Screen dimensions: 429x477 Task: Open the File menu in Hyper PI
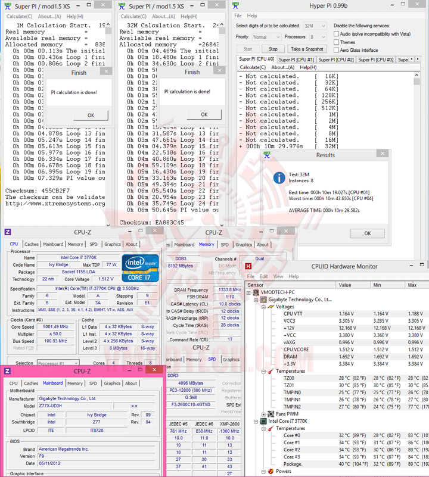pyautogui.click(x=238, y=15)
